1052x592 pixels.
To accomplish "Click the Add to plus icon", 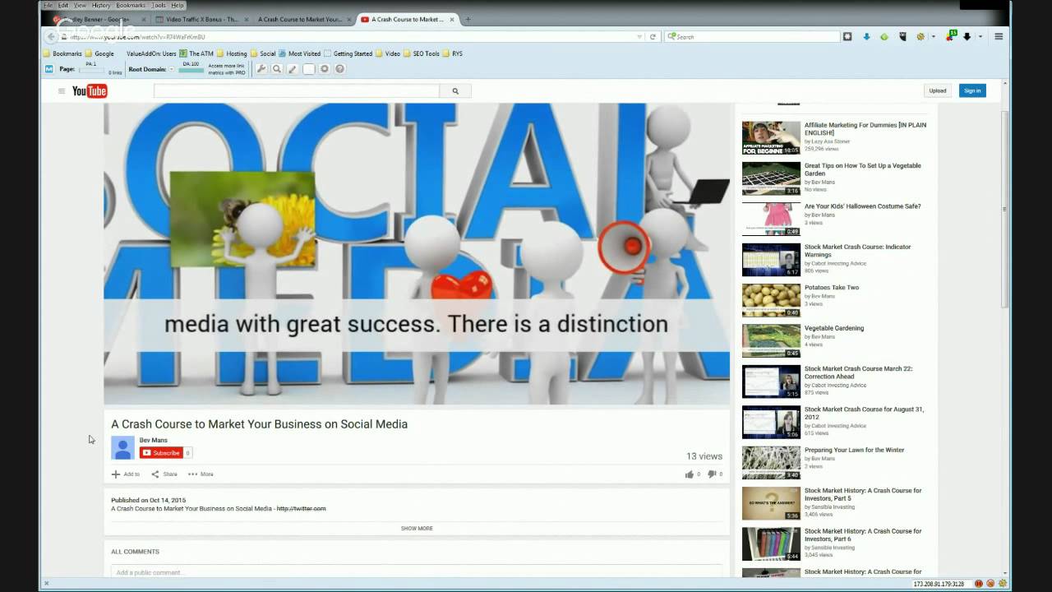I will [116, 474].
